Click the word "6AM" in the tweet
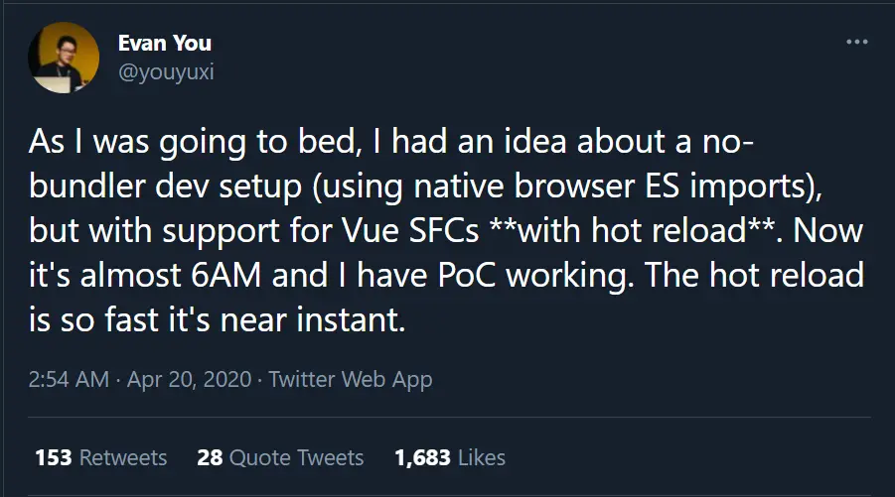The width and height of the screenshot is (895, 497). pos(226,276)
